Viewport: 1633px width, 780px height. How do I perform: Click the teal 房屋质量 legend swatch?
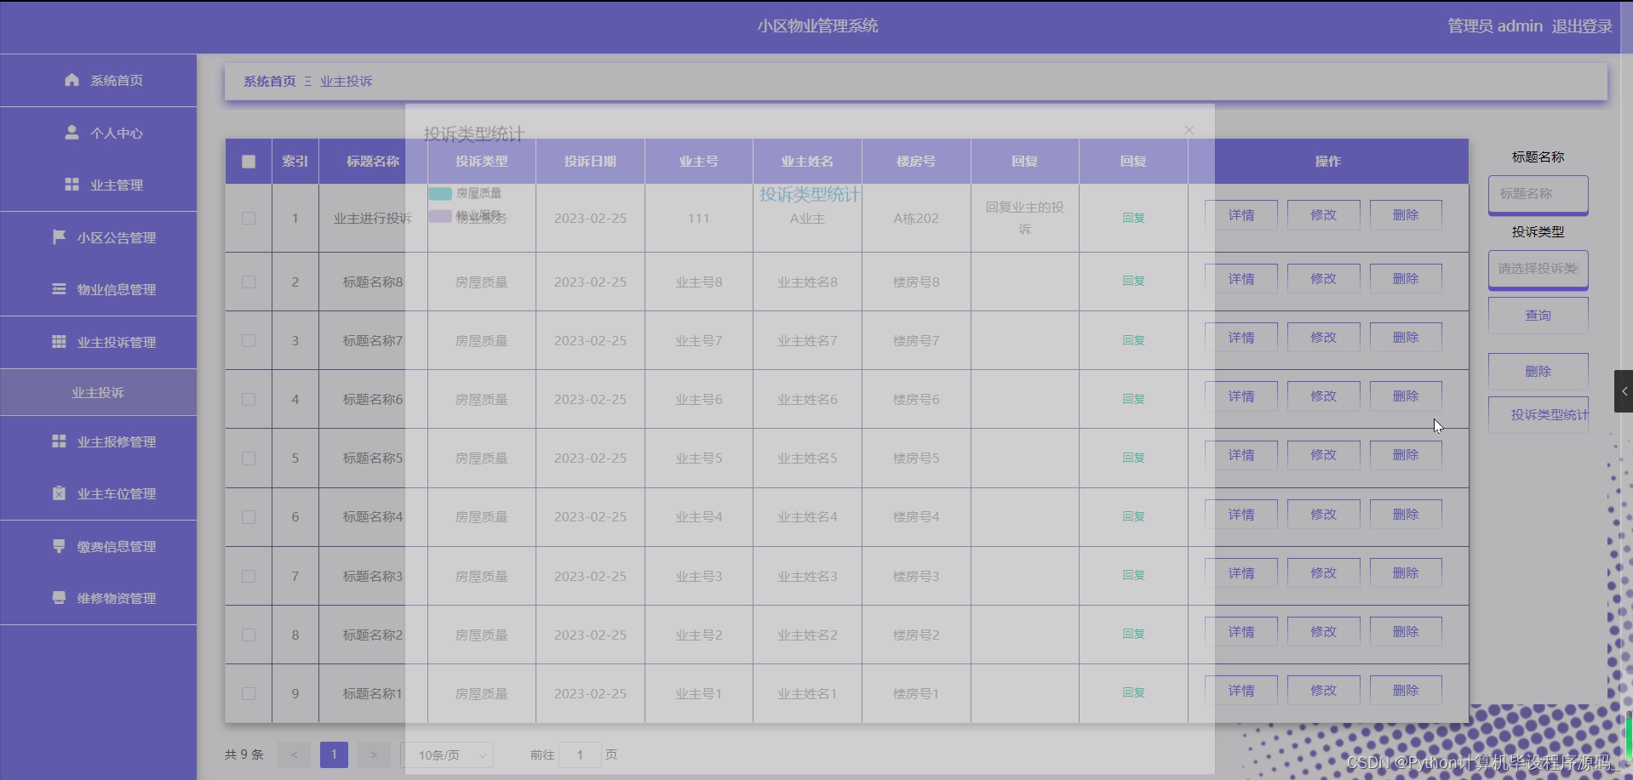[x=440, y=194]
